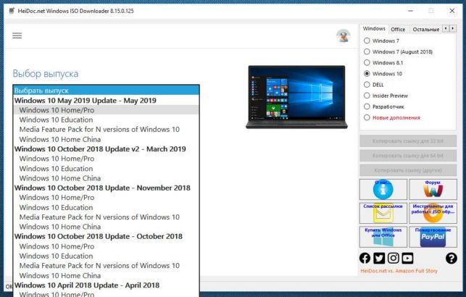This screenshot has width=466, height=297.
Task: Choose Windows 10 Home China under May 2019
Action: point(106,139)
